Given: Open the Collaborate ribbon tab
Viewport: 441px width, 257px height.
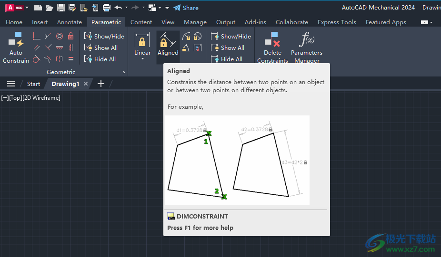Looking at the screenshot, I should pos(291,22).
